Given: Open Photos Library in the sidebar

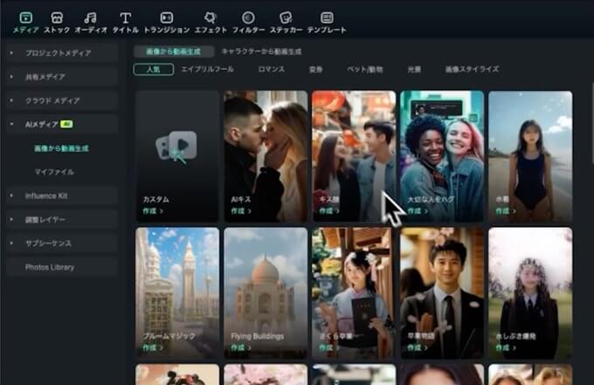Looking at the screenshot, I should pos(50,267).
